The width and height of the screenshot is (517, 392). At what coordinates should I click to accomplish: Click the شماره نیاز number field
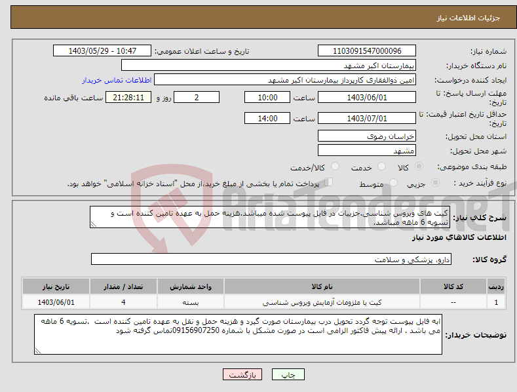coord(367,51)
